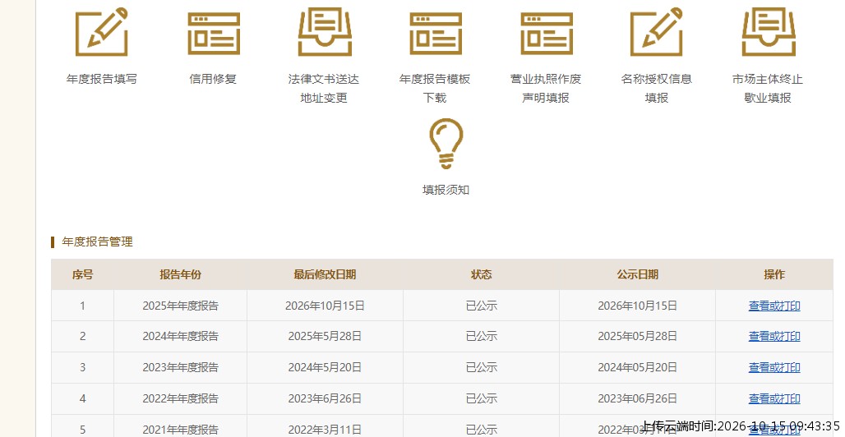Select the 2022年年度报告 cell

181,399
